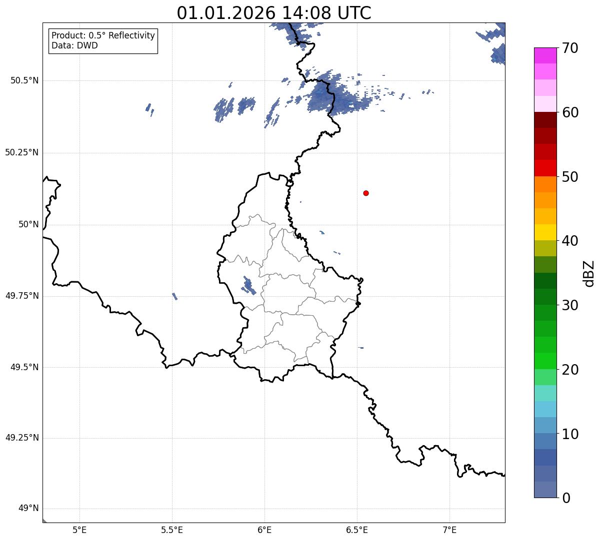
Task: Click the 5.5°E longitude label
Action: point(172,530)
